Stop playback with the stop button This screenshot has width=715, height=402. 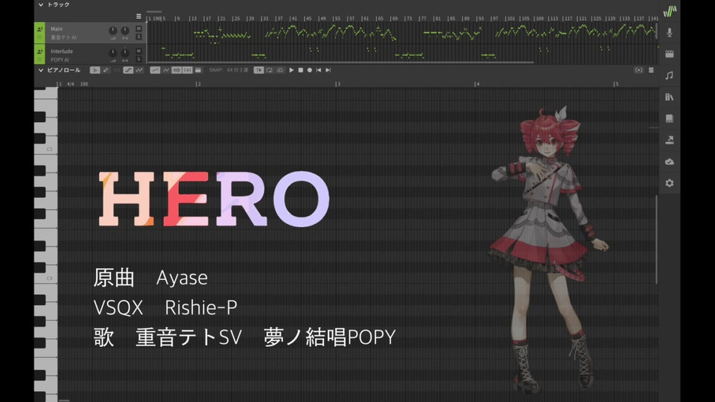[300, 70]
